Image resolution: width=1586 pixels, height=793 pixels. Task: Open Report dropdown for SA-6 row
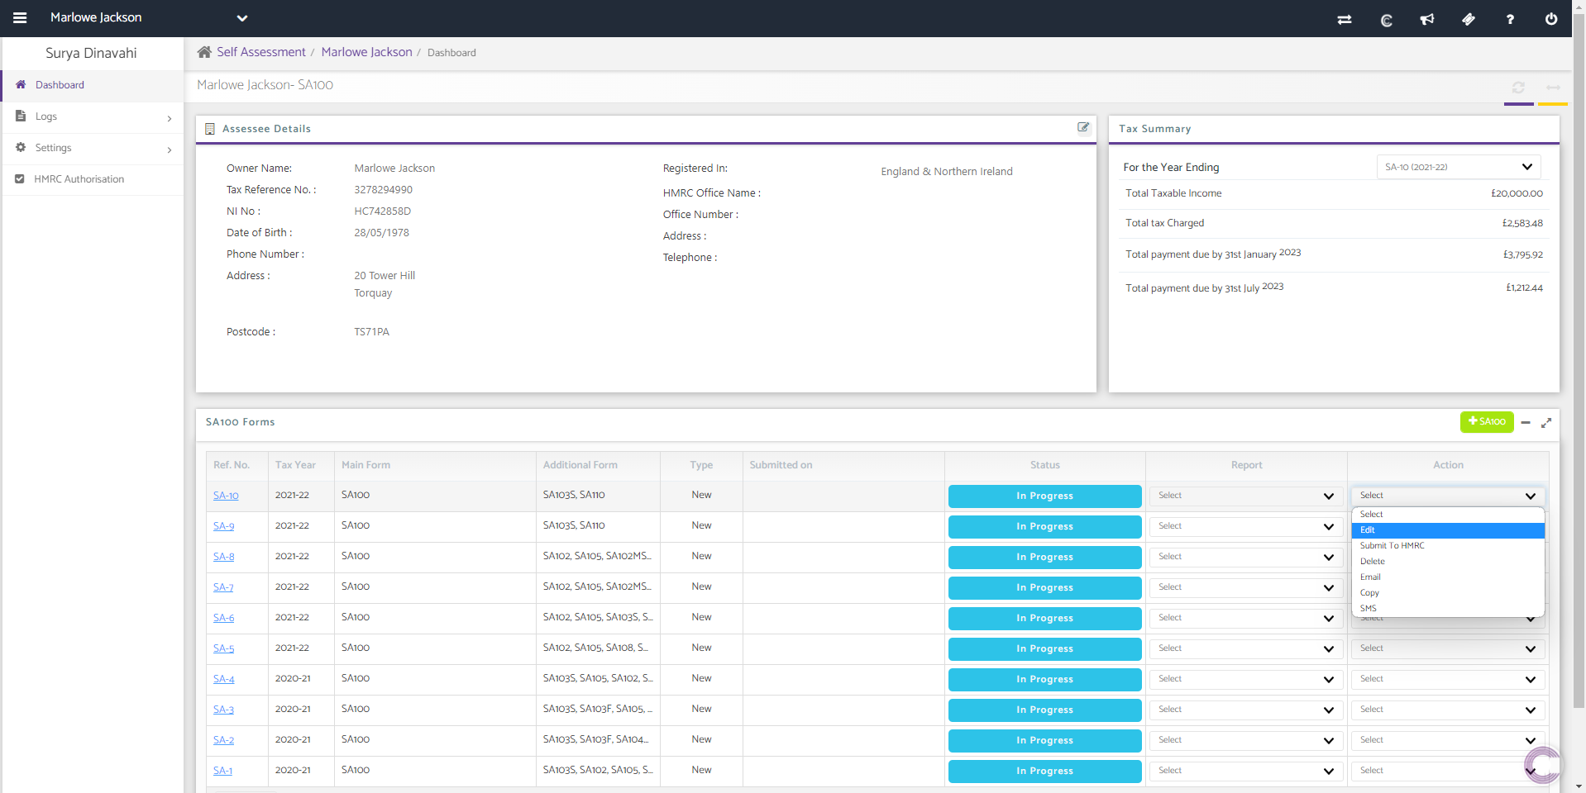(x=1245, y=618)
